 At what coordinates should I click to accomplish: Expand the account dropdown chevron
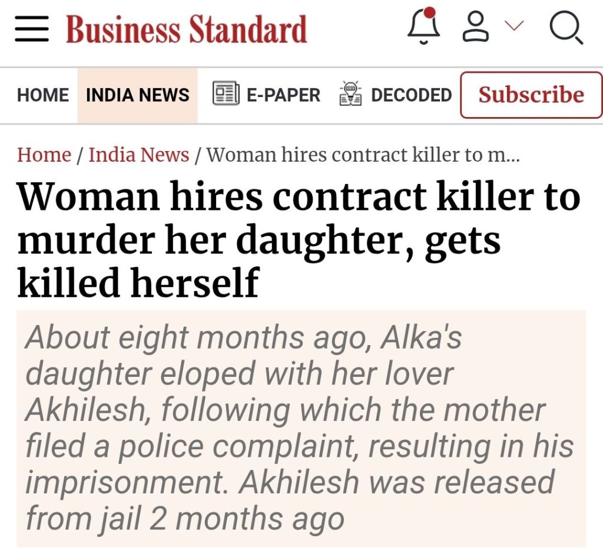click(514, 26)
